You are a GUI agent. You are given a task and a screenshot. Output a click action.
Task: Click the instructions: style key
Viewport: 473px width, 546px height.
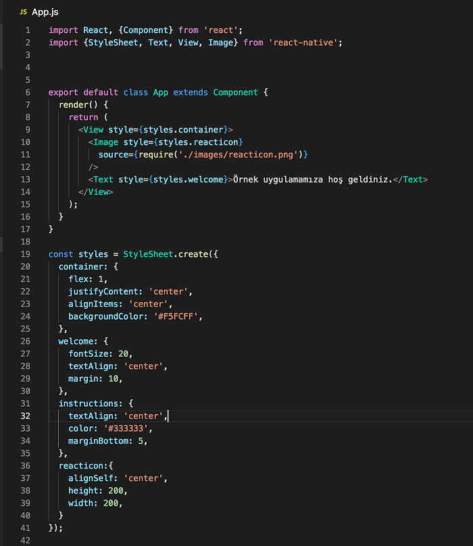(91, 403)
